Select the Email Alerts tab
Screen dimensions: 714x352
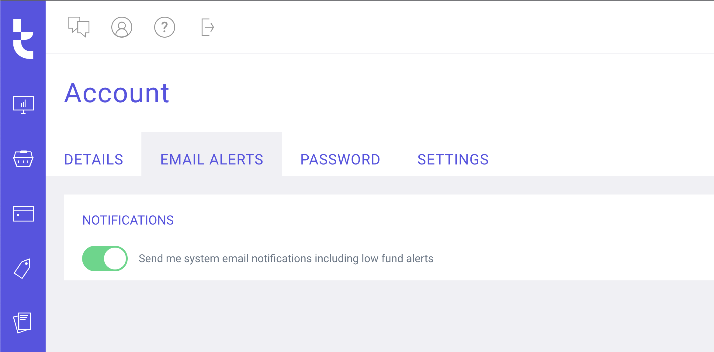click(x=212, y=159)
